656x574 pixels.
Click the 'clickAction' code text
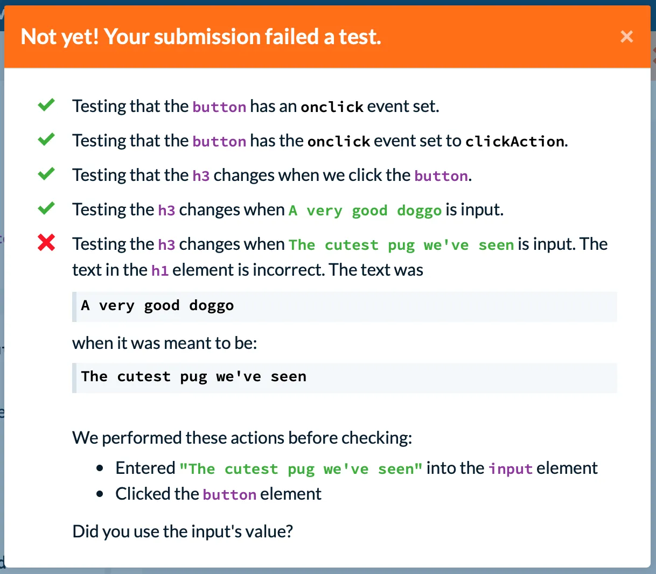click(515, 142)
